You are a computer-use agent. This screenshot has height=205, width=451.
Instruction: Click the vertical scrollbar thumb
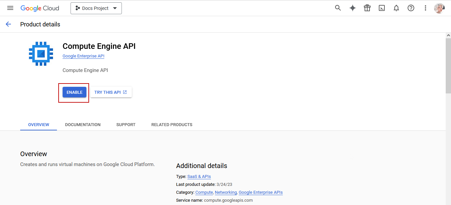click(448, 65)
